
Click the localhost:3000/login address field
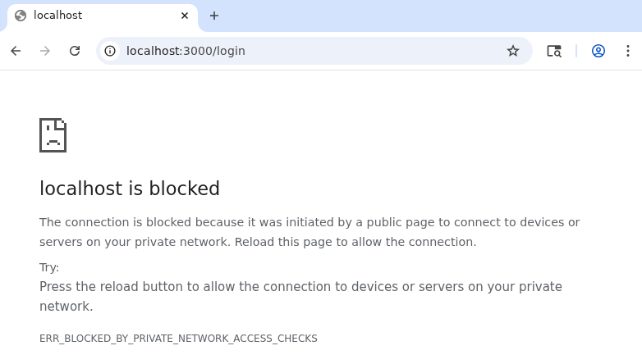pos(312,51)
